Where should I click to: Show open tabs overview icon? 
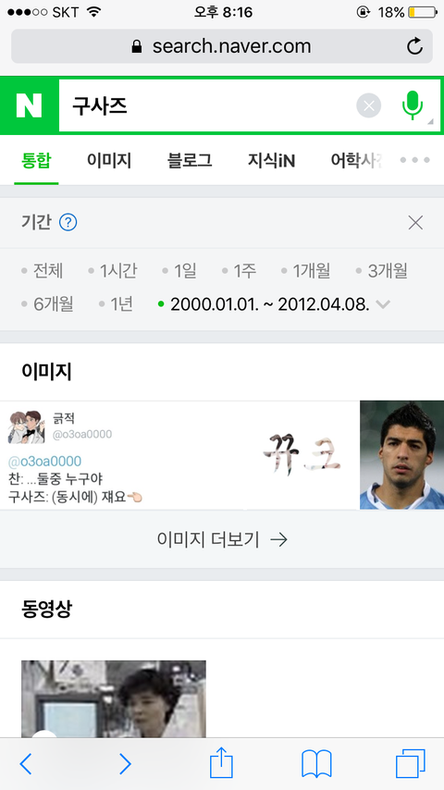pyautogui.click(x=411, y=764)
